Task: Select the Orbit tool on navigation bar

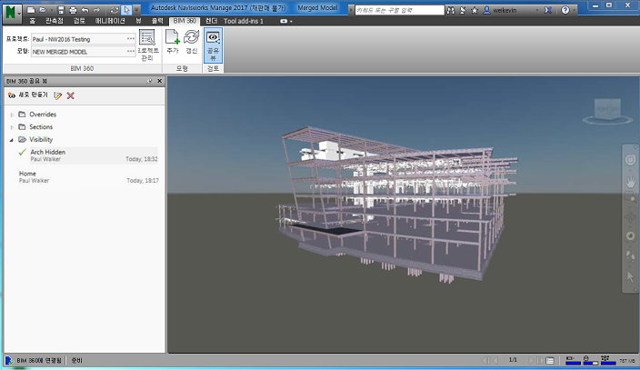Action: point(631,217)
